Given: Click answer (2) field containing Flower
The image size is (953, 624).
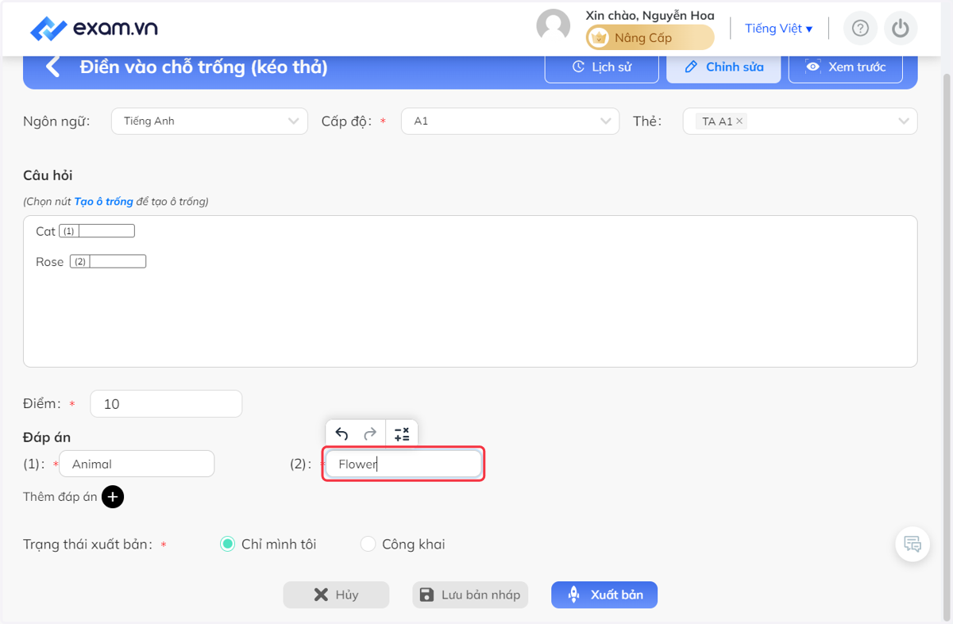Looking at the screenshot, I should (403, 464).
